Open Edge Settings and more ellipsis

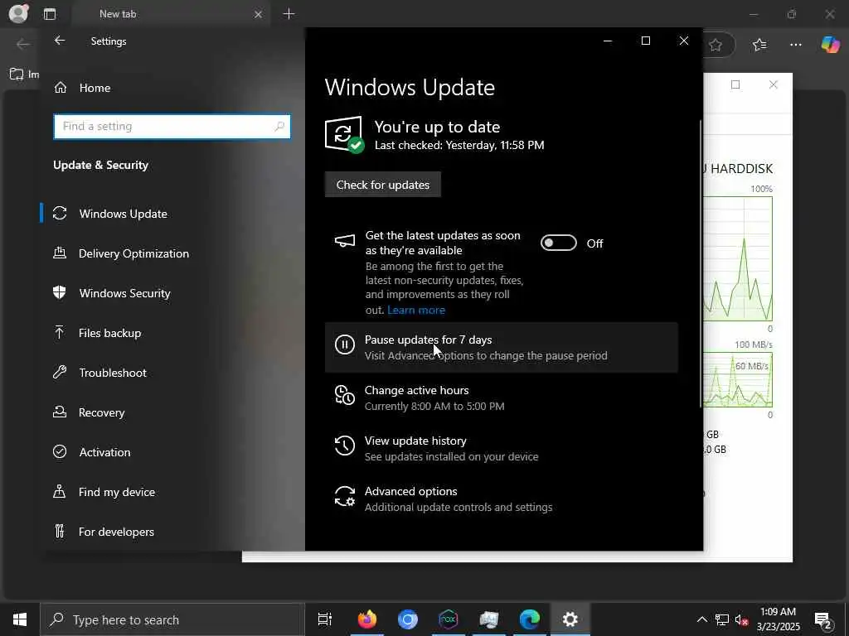[795, 45]
